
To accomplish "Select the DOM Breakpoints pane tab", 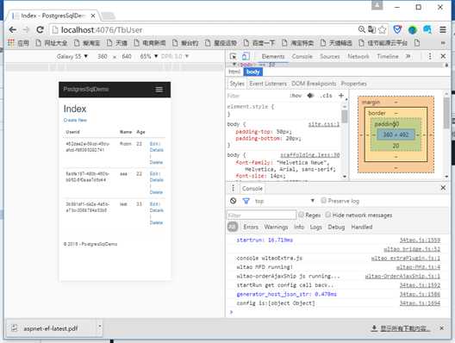I will click(314, 84).
